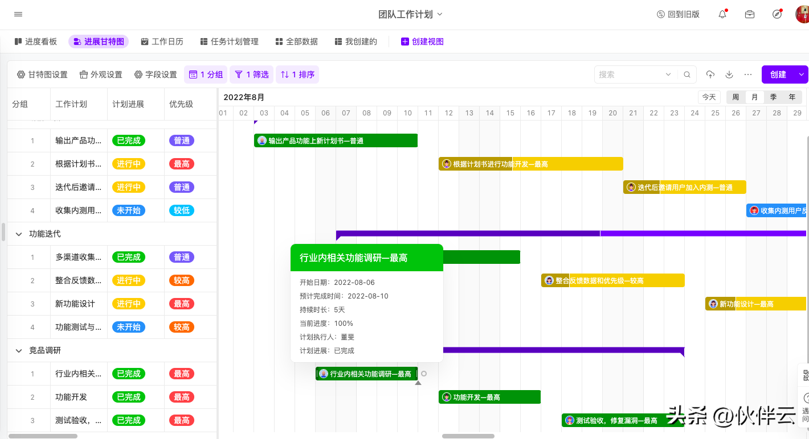Image resolution: width=809 pixels, height=439 pixels.
Task: Switch timeline scale to 年 (year)
Action: point(792,97)
